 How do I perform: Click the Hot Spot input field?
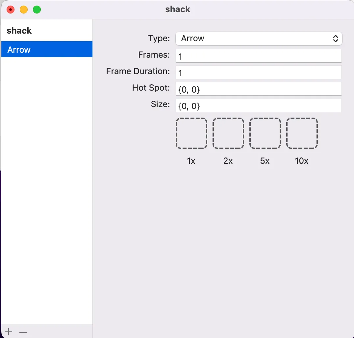259,89
